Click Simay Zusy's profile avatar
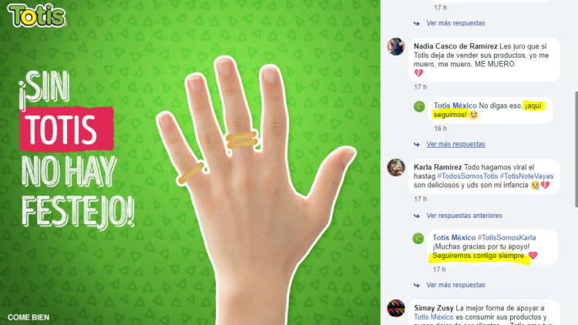Image resolution: width=578 pixels, height=325 pixels. pyautogui.click(x=396, y=308)
